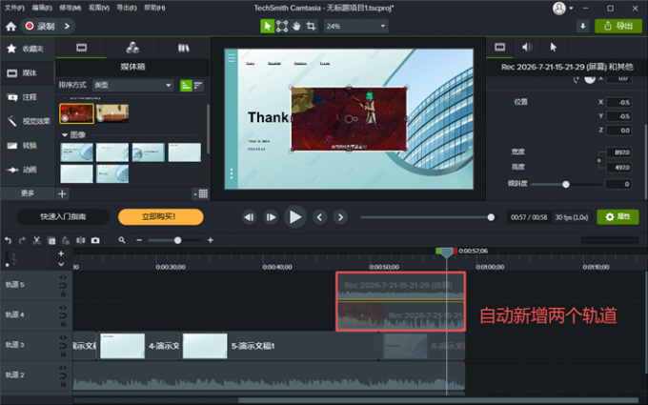Image resolution: width=648 pixels, height=405 pixels.
Task: Expand recording options arrow next to 录制
Action: tap(67, 26)
